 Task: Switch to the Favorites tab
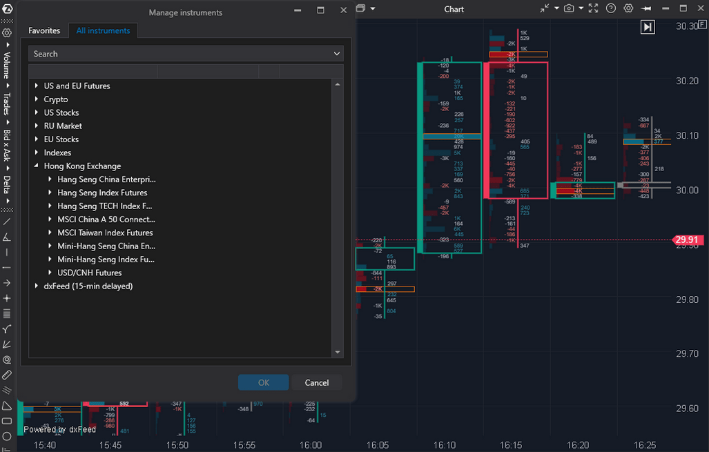(44, 30)
